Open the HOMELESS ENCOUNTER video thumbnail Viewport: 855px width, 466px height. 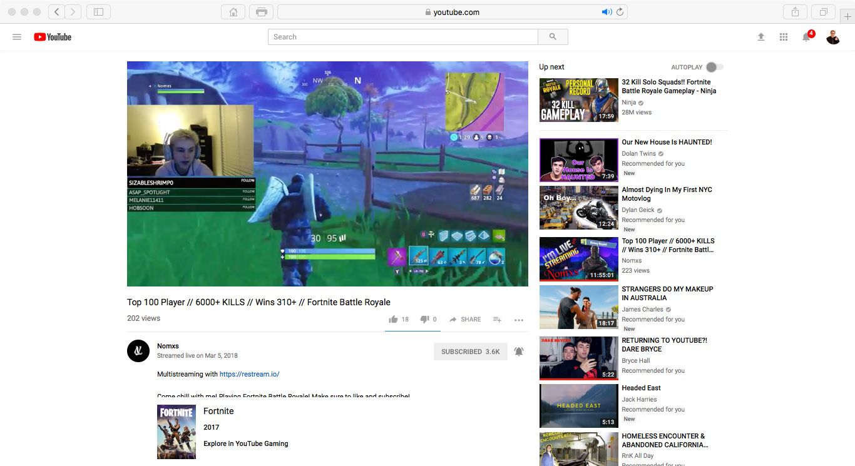(x=579, y=449)
